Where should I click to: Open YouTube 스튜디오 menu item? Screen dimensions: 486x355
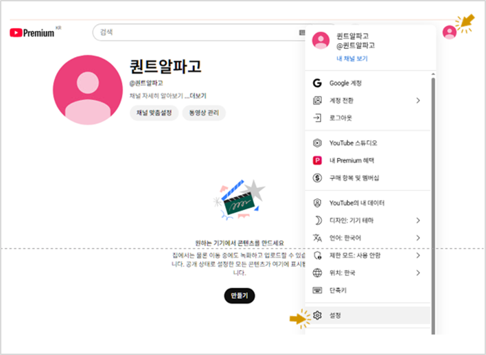click(x=368, y=143)
